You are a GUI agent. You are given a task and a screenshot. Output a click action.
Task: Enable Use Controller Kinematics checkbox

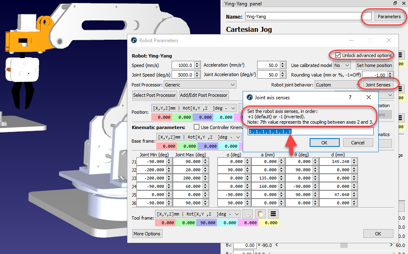coord(197,127)
